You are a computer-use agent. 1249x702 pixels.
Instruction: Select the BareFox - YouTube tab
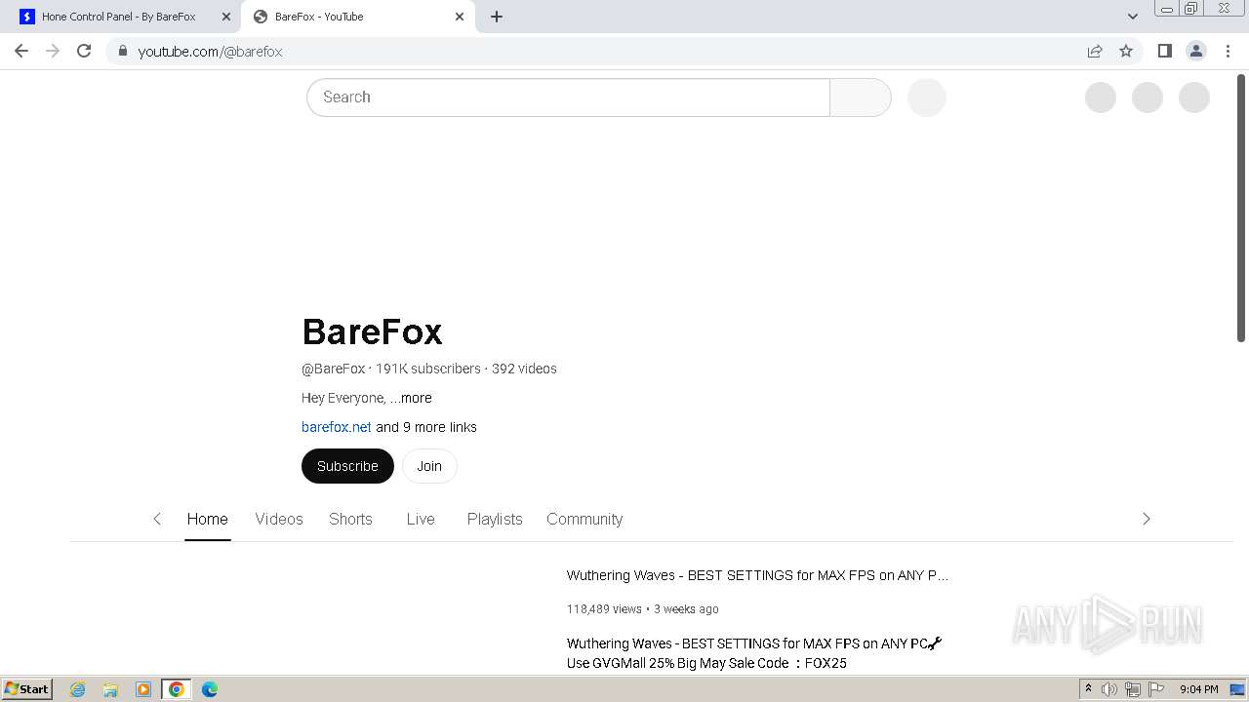tap(358, 17)
